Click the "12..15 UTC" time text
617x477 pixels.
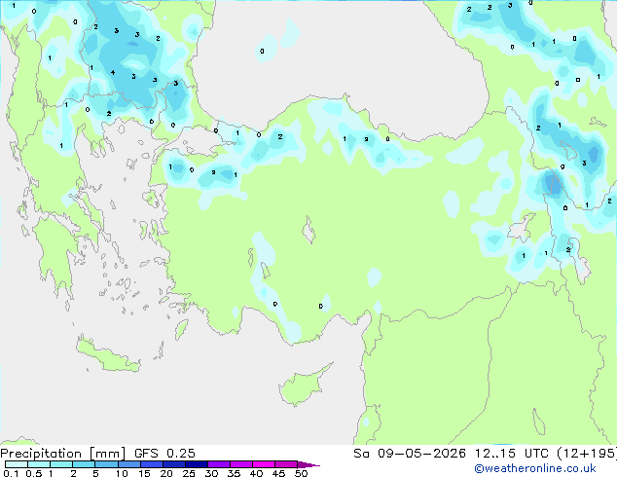point(512,454)
